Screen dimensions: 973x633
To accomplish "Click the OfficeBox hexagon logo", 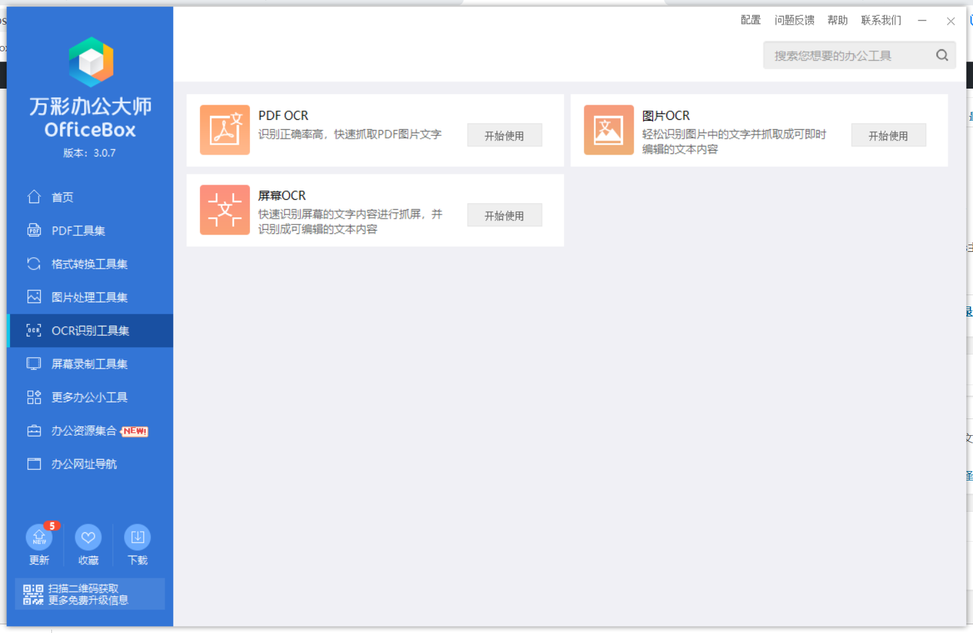I will point(91,62).
